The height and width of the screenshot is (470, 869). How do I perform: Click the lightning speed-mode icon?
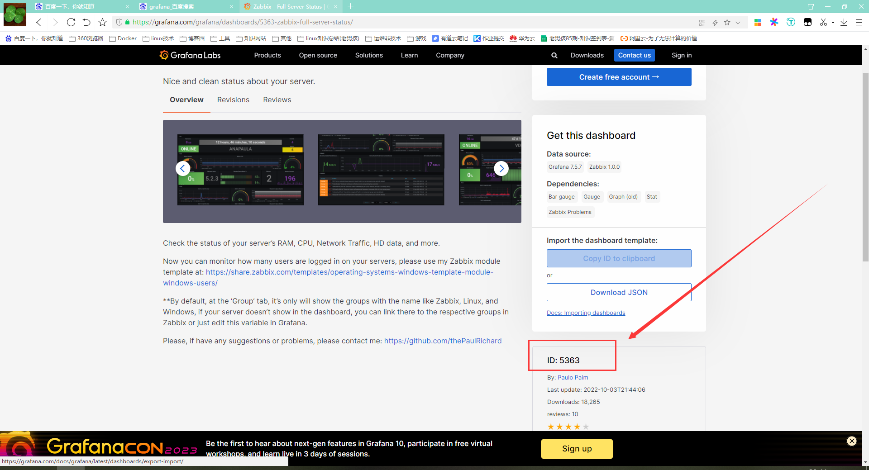tap(715, 23)
